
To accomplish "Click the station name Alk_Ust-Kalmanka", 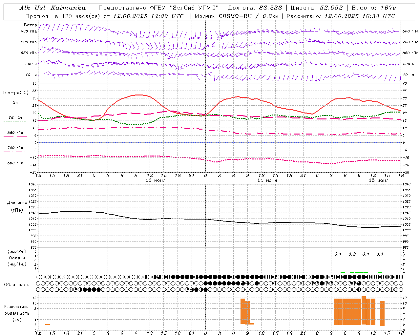I will pos(52,8).
